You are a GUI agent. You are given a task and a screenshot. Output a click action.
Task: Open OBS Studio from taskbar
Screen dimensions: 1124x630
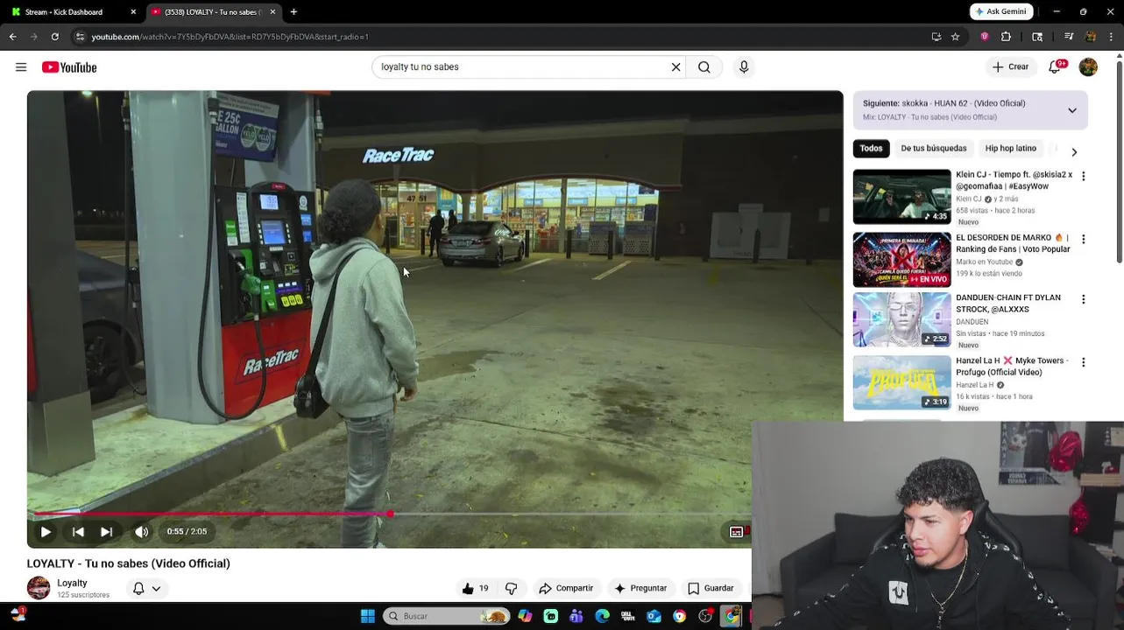pos(705,616)
